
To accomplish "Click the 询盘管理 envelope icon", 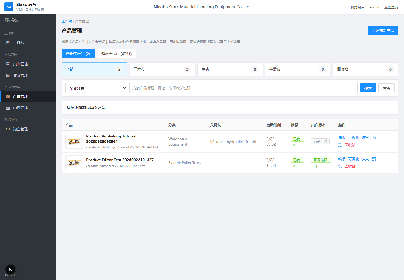I will [x=8, y=129].
